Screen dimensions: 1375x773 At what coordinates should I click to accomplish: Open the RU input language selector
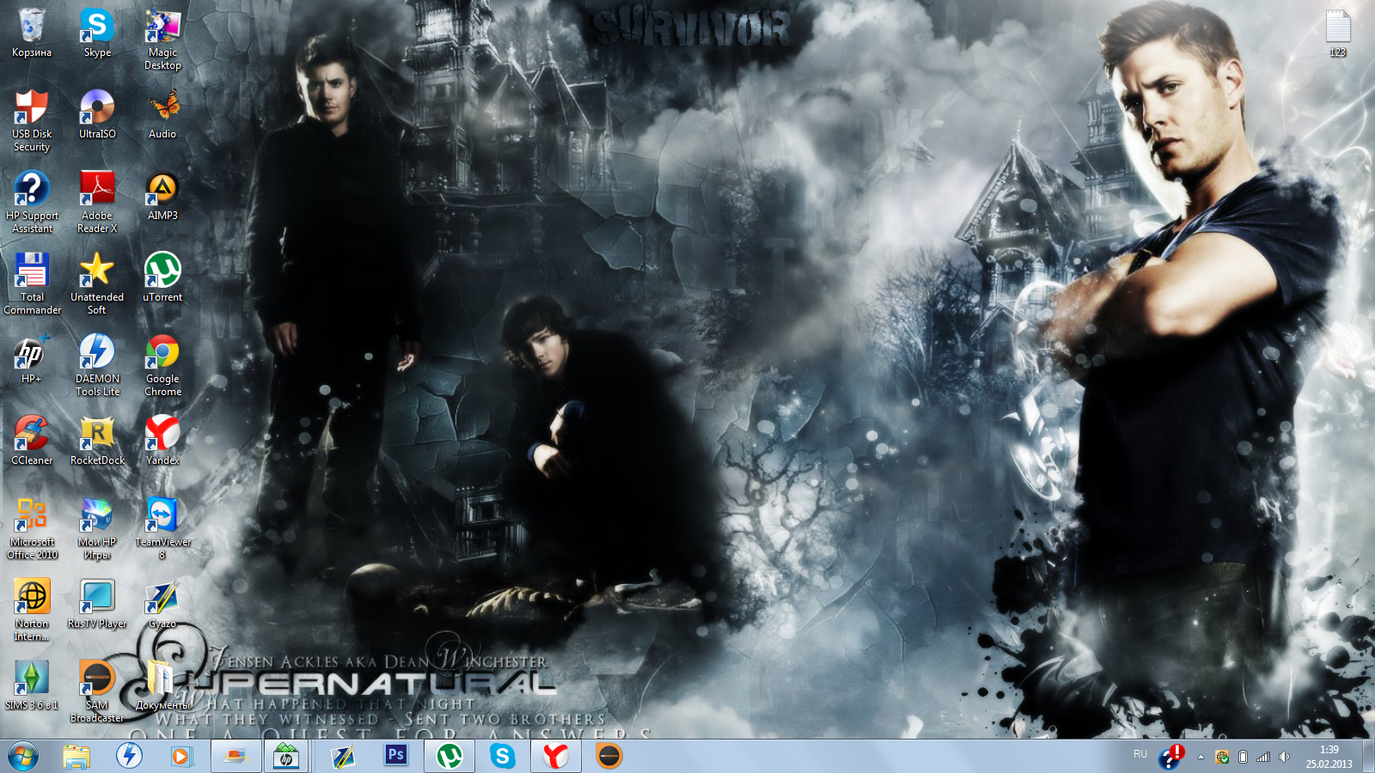click(1140, 754)
